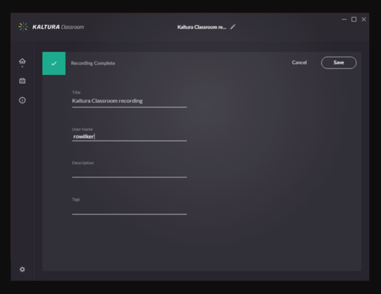Click the green Recording Complete checkmark
The height and width of the screenshot is (294, 381).
pyautogui.click(x=54, y=63)
